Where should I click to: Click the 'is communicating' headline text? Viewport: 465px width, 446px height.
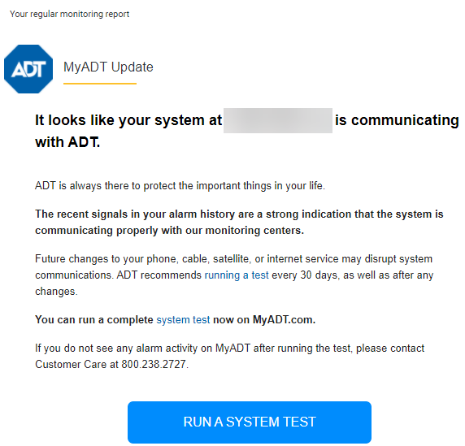click(x=397, y=120)
